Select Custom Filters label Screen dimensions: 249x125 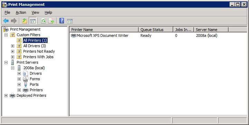[x=28, y=35]
